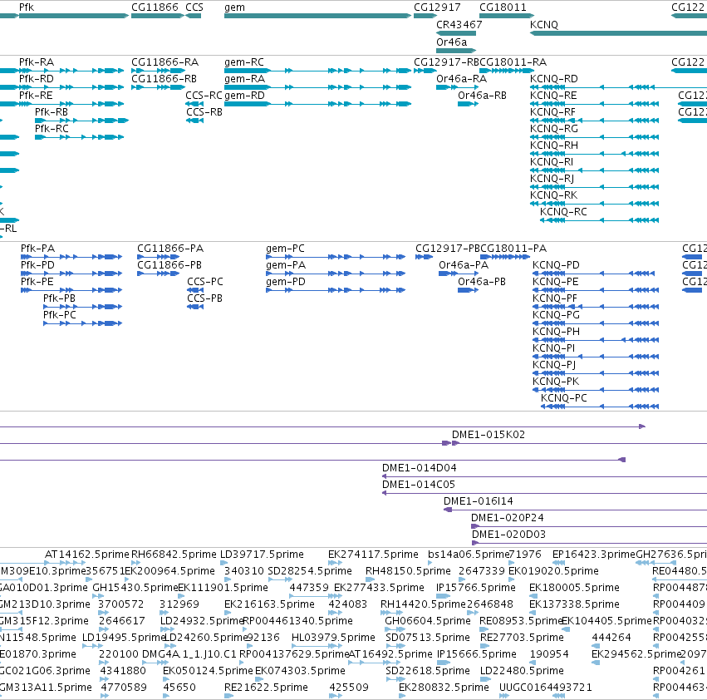This screenshot has width=707, height=700.
Task: Select the Pfk-PE protein label
Action: point(37,282)
